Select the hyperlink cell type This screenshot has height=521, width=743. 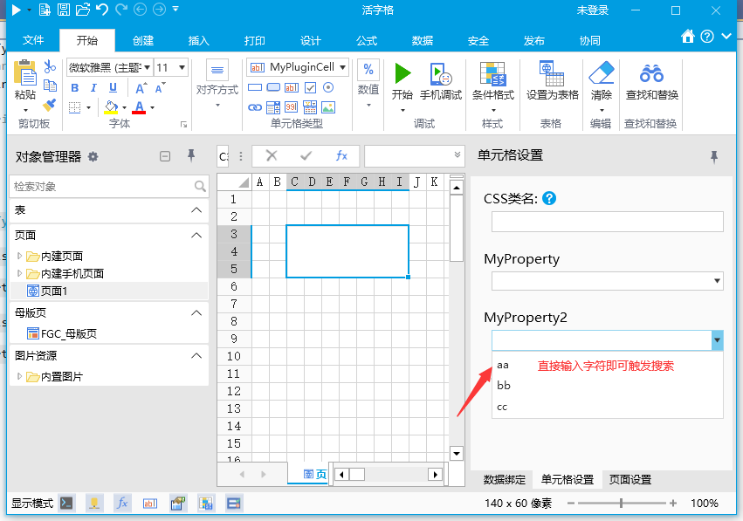[255, 107]
